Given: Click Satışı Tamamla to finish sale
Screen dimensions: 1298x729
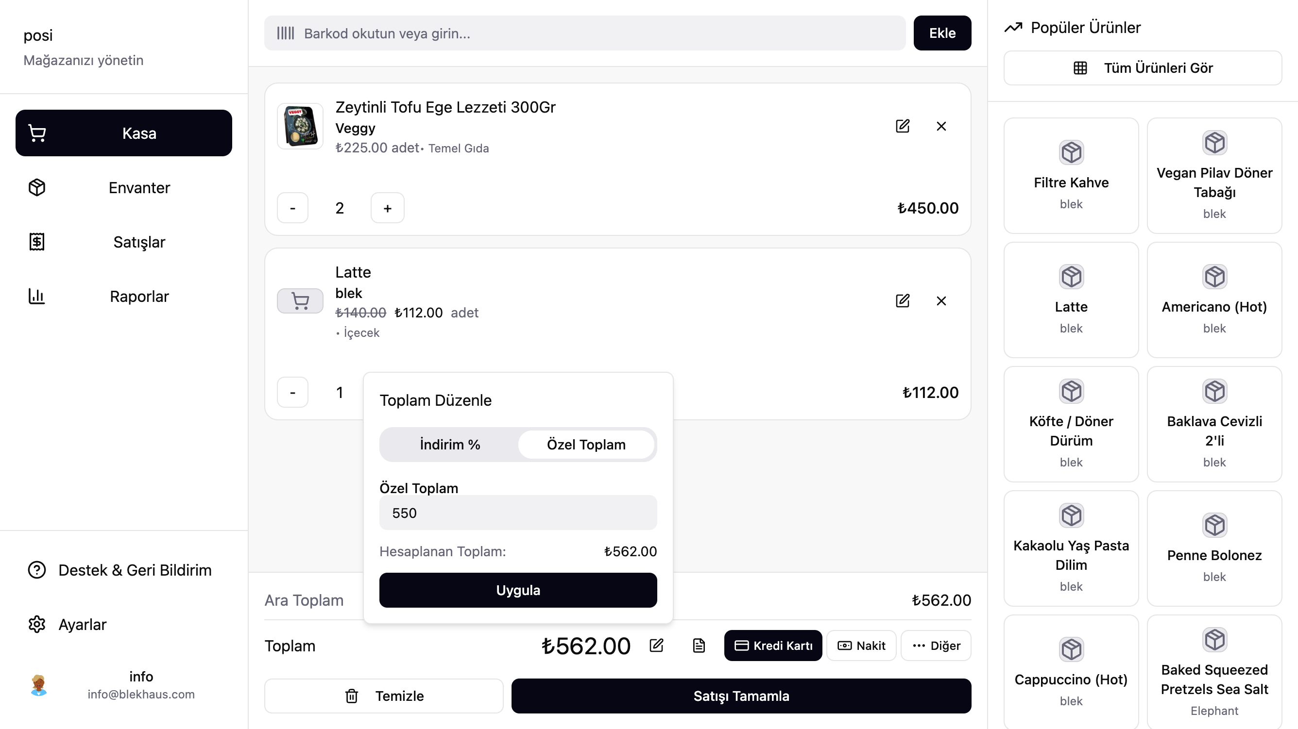Looking at the screenshot, I should pos(741,696).
